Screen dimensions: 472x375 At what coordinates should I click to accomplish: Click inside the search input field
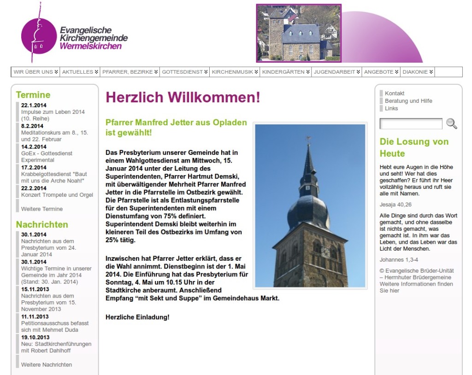click(x=410, y=123)
